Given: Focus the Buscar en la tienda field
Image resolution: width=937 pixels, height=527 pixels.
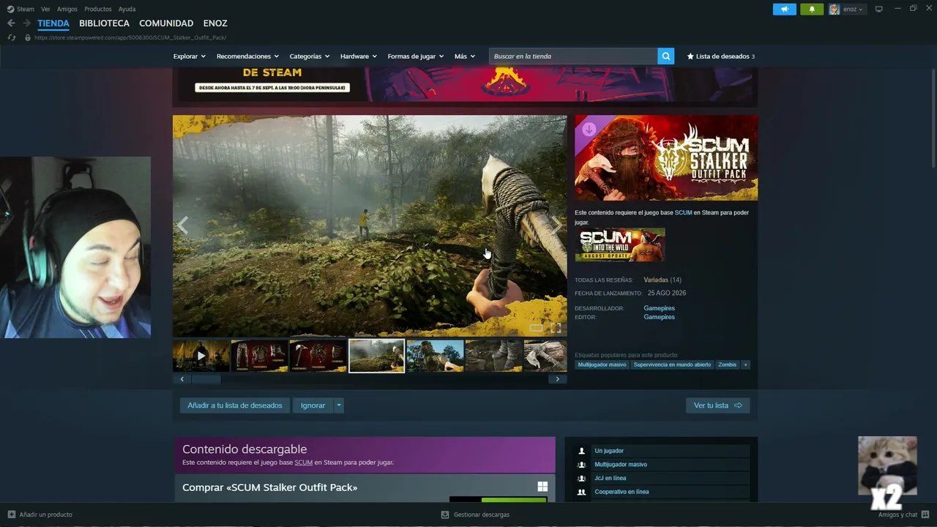Looking at the screenshot, I should 573,56.
